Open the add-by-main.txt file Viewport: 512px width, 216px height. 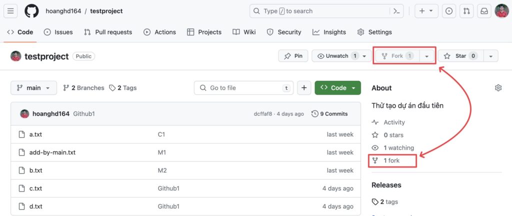pyautogui.click(x=52, y=152)
